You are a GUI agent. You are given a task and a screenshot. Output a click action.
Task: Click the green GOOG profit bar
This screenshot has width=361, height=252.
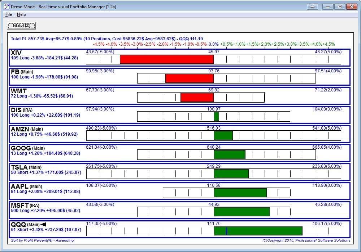[x=230, y=154]
